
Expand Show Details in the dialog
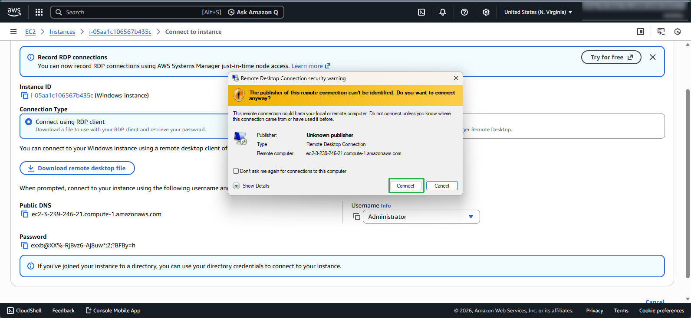251,186
